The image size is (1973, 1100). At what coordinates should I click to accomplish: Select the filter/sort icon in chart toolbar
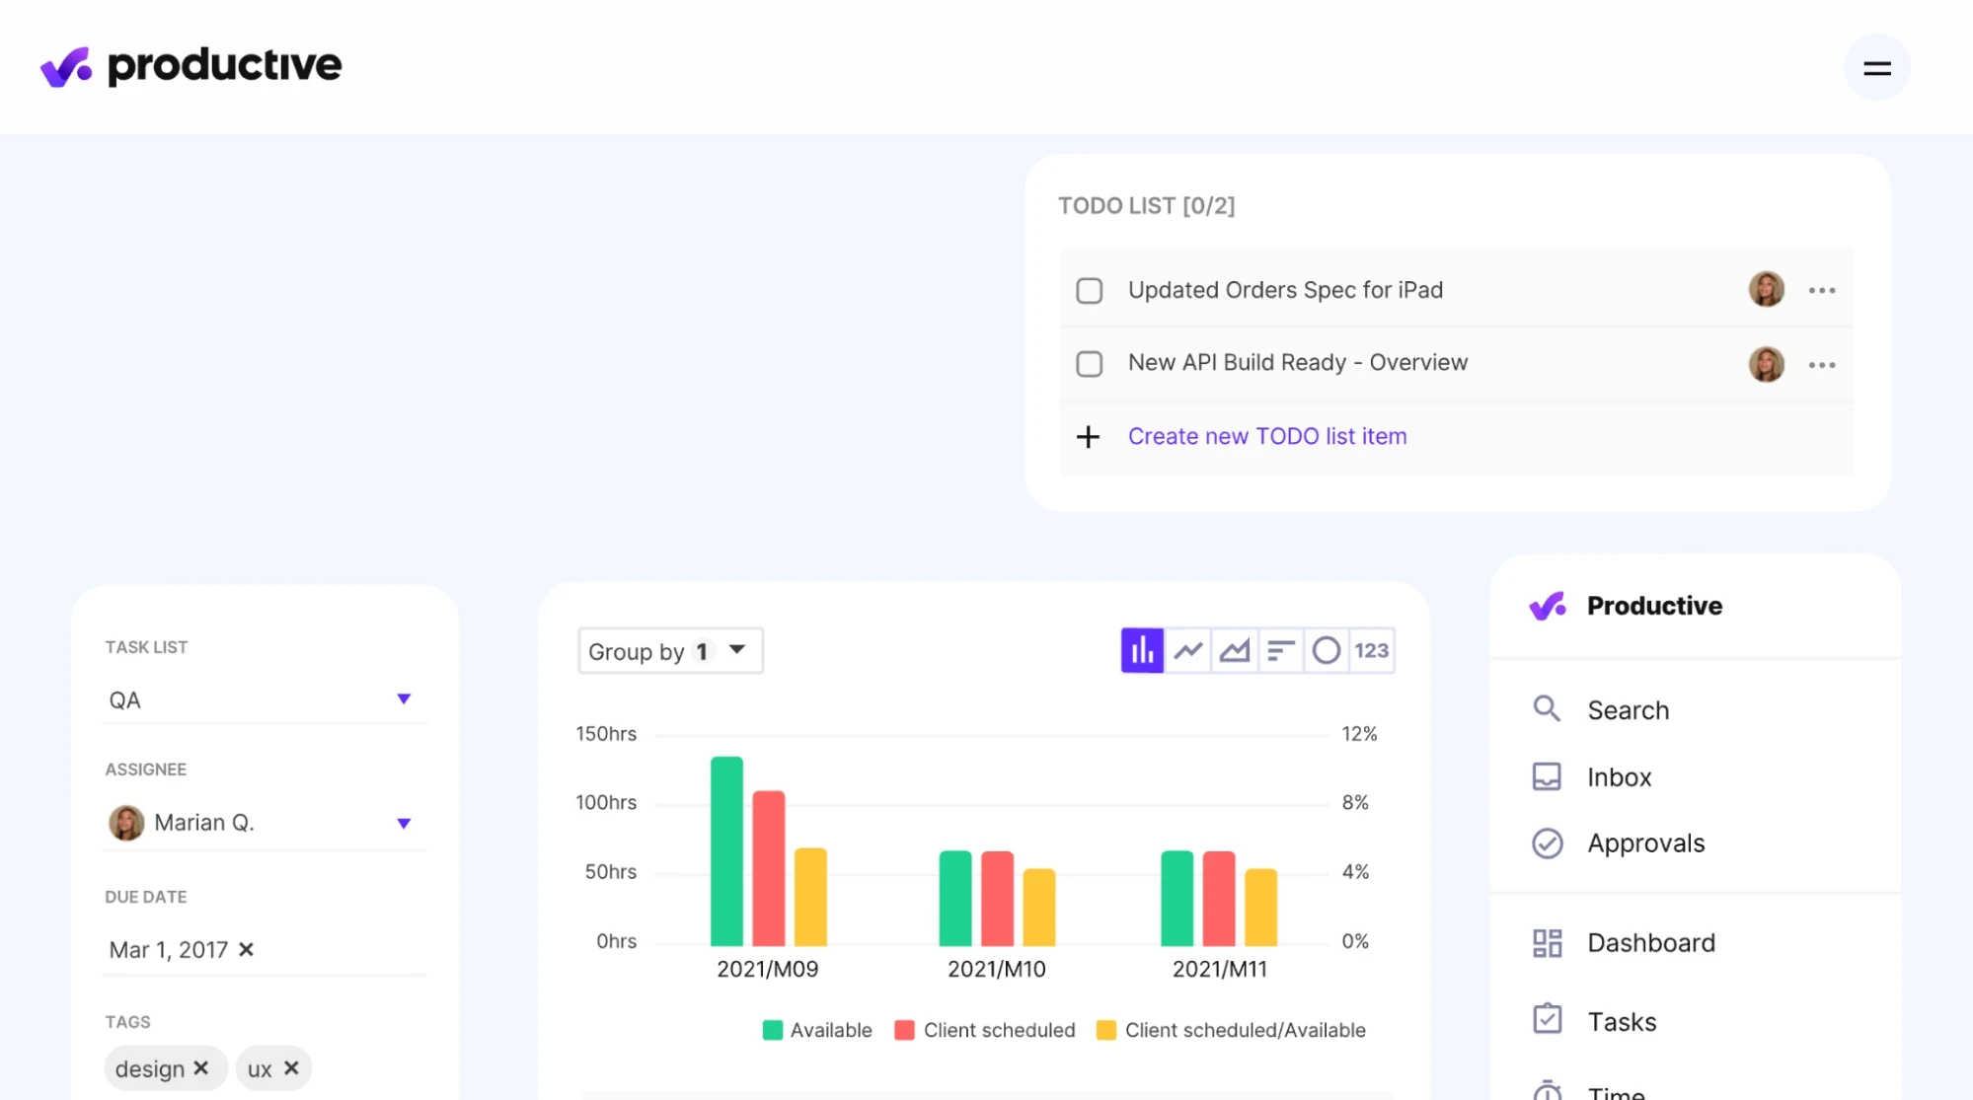click(x=1279, y=650)
